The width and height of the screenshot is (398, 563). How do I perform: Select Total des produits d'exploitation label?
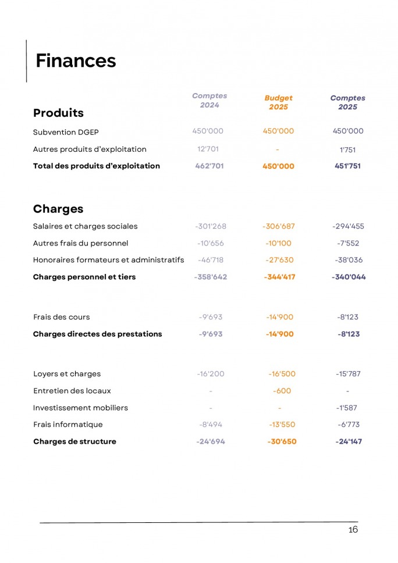click(96, 166)
